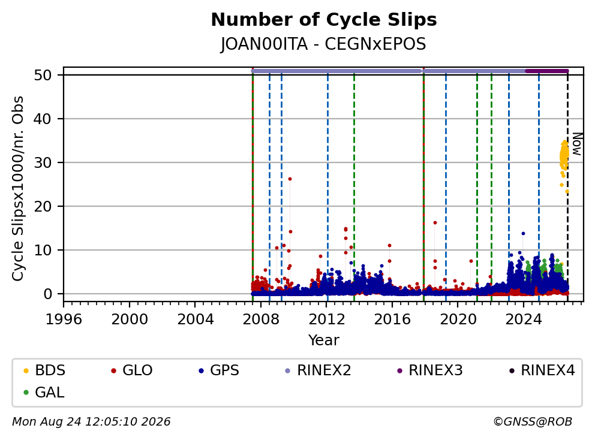Click the '0' y-axis tick label

point(47,294)
